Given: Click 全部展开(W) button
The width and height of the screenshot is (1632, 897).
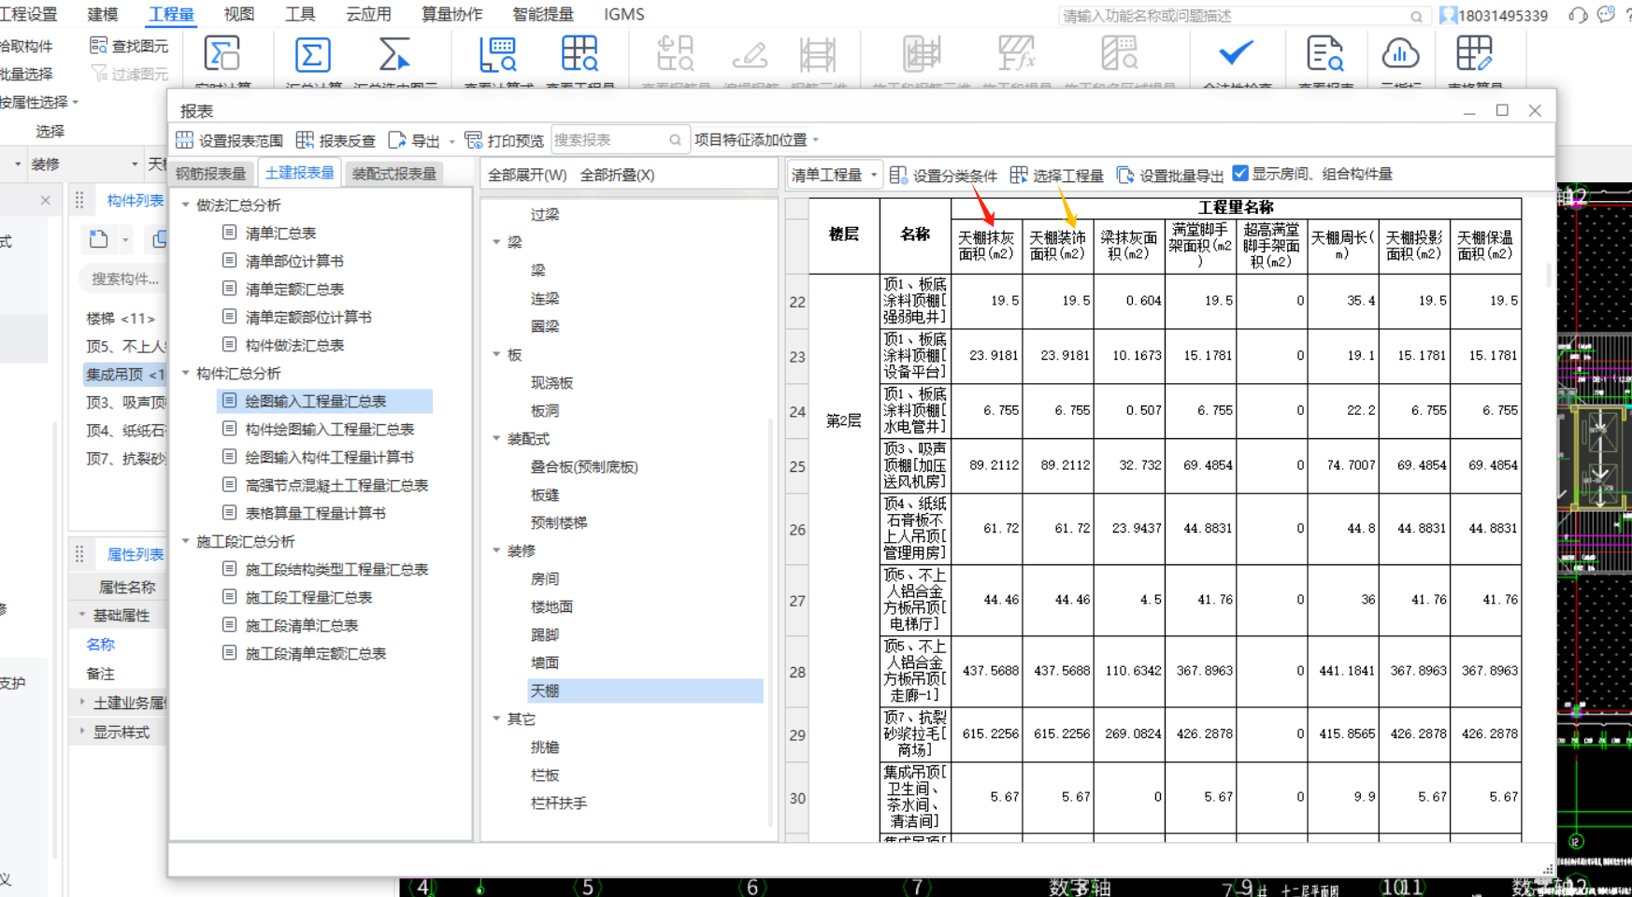Looking at the screenshot, I should click(527, 175).
